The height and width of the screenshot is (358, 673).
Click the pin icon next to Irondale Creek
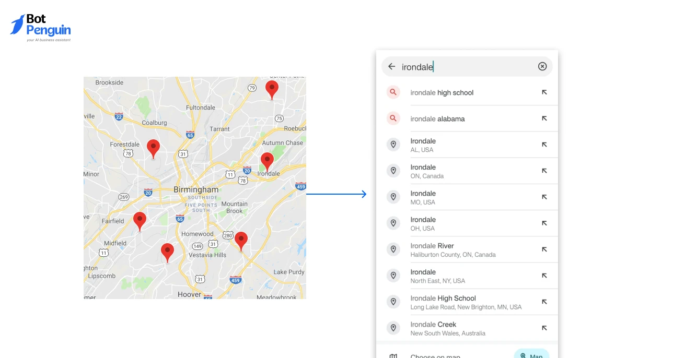point(393,328)
